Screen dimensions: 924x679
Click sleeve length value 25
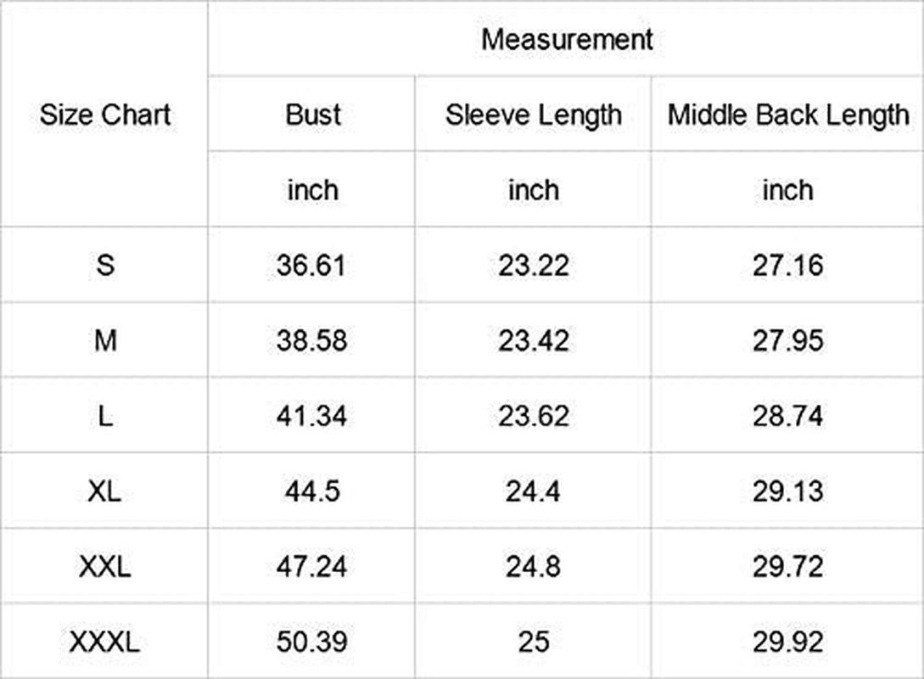533,642
